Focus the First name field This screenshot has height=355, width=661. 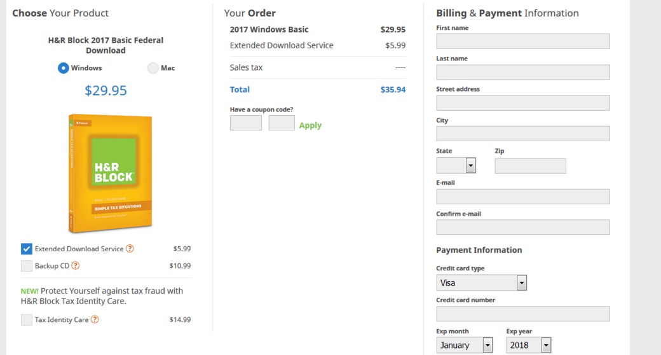pyautogui.click(x=522, y=41)
